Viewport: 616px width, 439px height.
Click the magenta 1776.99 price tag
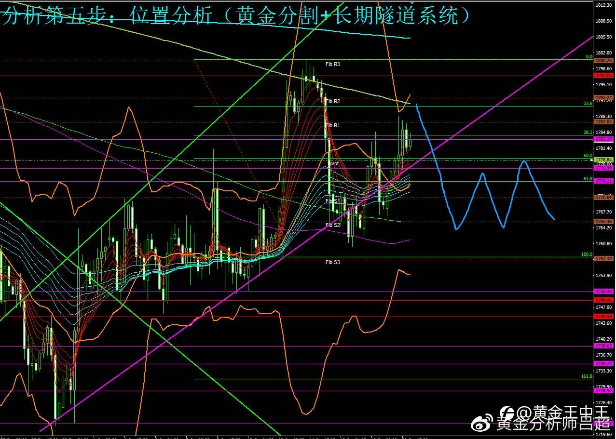604,168
